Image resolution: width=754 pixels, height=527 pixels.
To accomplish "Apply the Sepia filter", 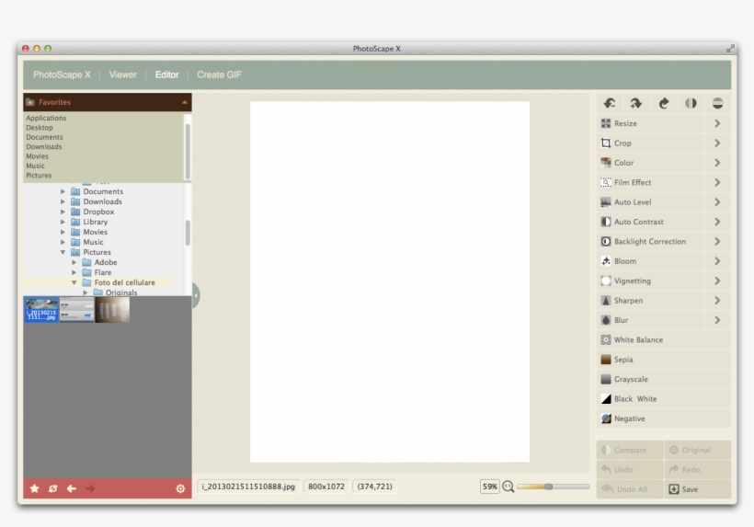I will [664, 360].
